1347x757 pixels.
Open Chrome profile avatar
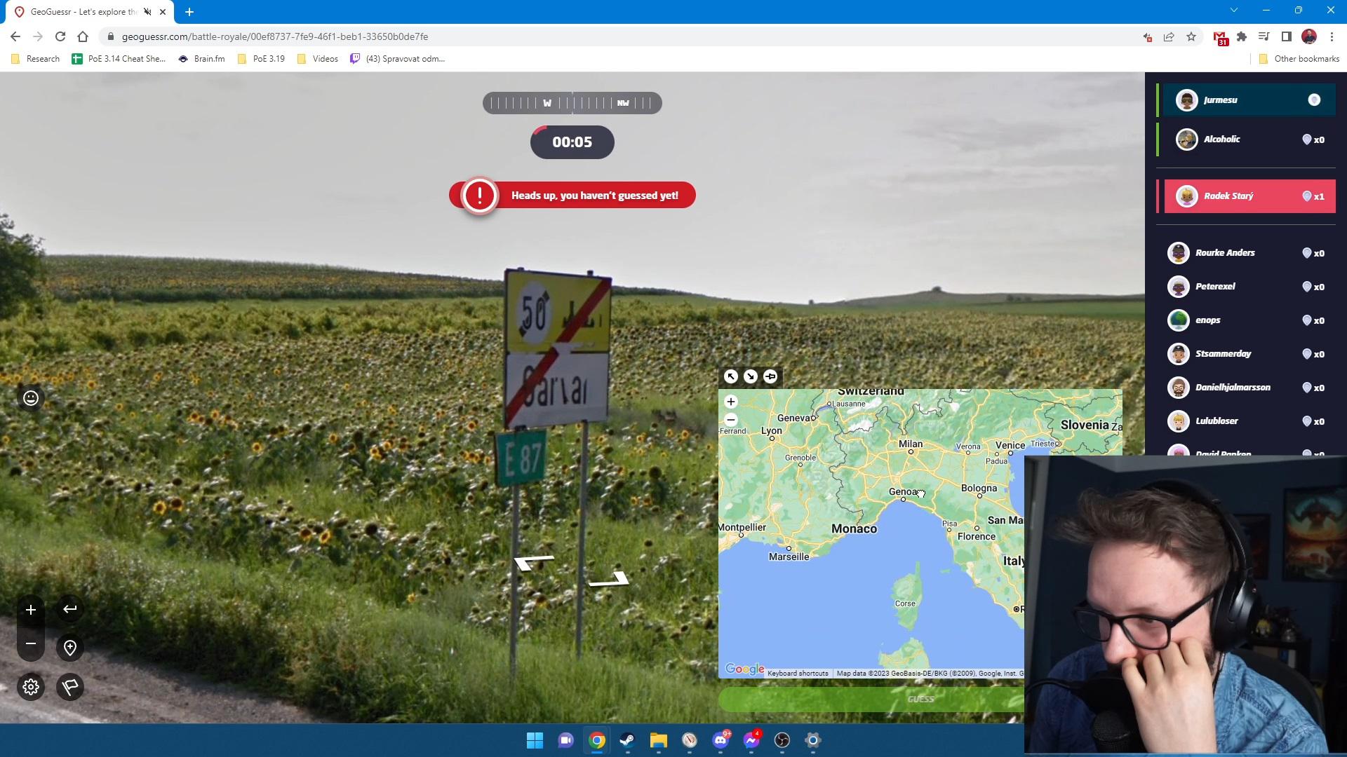pos(1309,36)
